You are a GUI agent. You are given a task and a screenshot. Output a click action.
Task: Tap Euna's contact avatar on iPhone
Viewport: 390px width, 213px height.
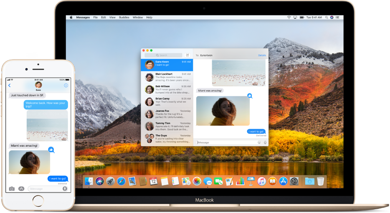(x=38, y=85)
